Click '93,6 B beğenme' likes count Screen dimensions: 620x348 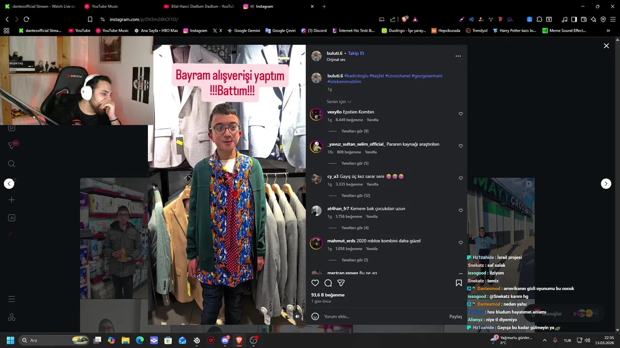pyautogui.click(x=328, y=295)
